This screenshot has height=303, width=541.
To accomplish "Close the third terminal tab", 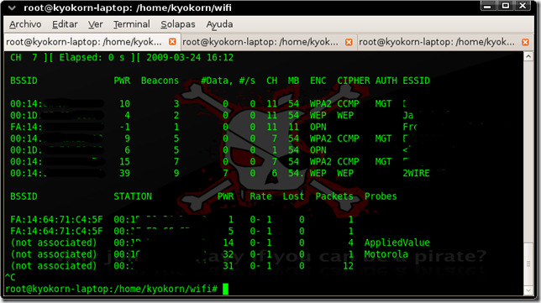I will 525,42.
